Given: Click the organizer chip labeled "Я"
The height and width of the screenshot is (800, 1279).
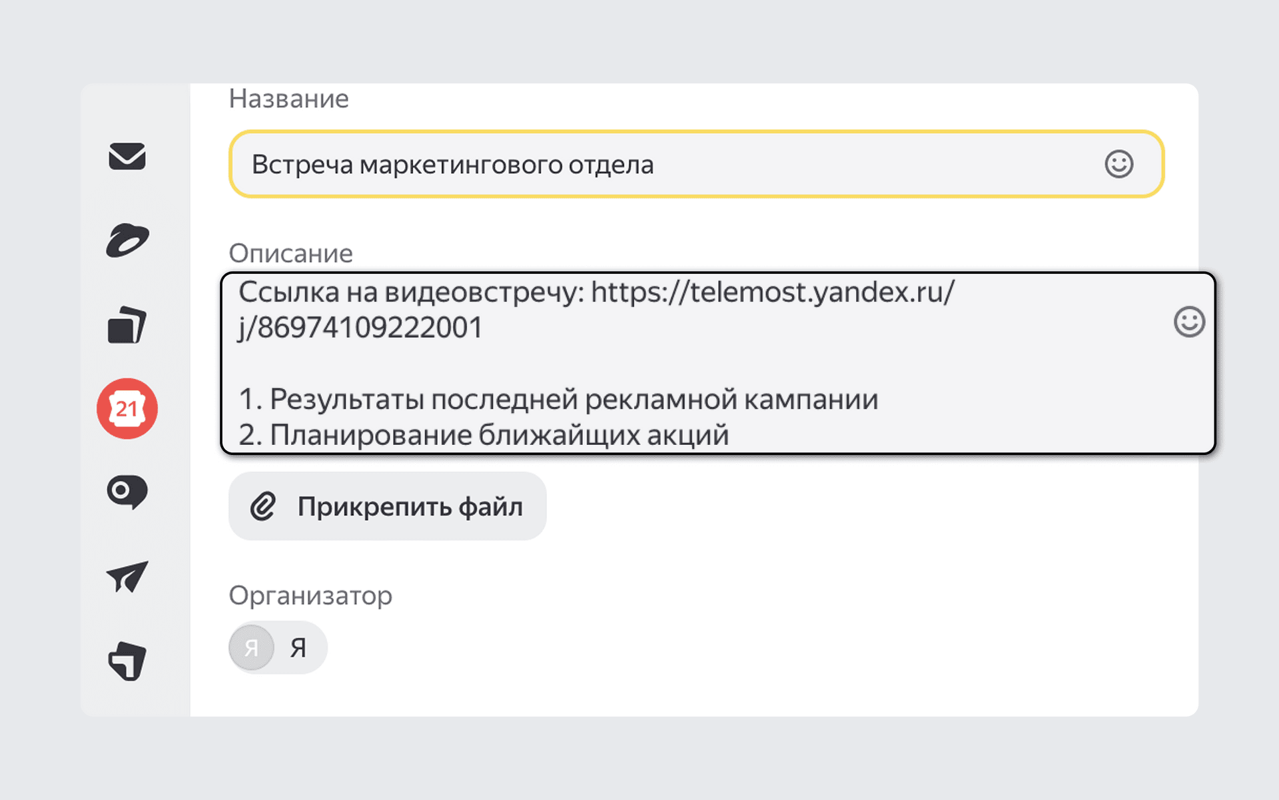Looking at the screenshot, I should pos(298,647).
